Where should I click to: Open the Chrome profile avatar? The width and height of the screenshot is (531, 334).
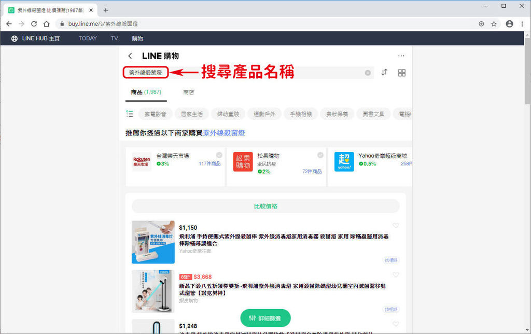509,24
